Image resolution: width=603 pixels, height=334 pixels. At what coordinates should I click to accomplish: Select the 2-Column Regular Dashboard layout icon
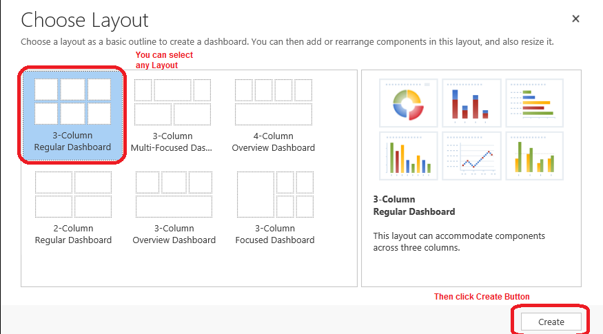point(74,194)
